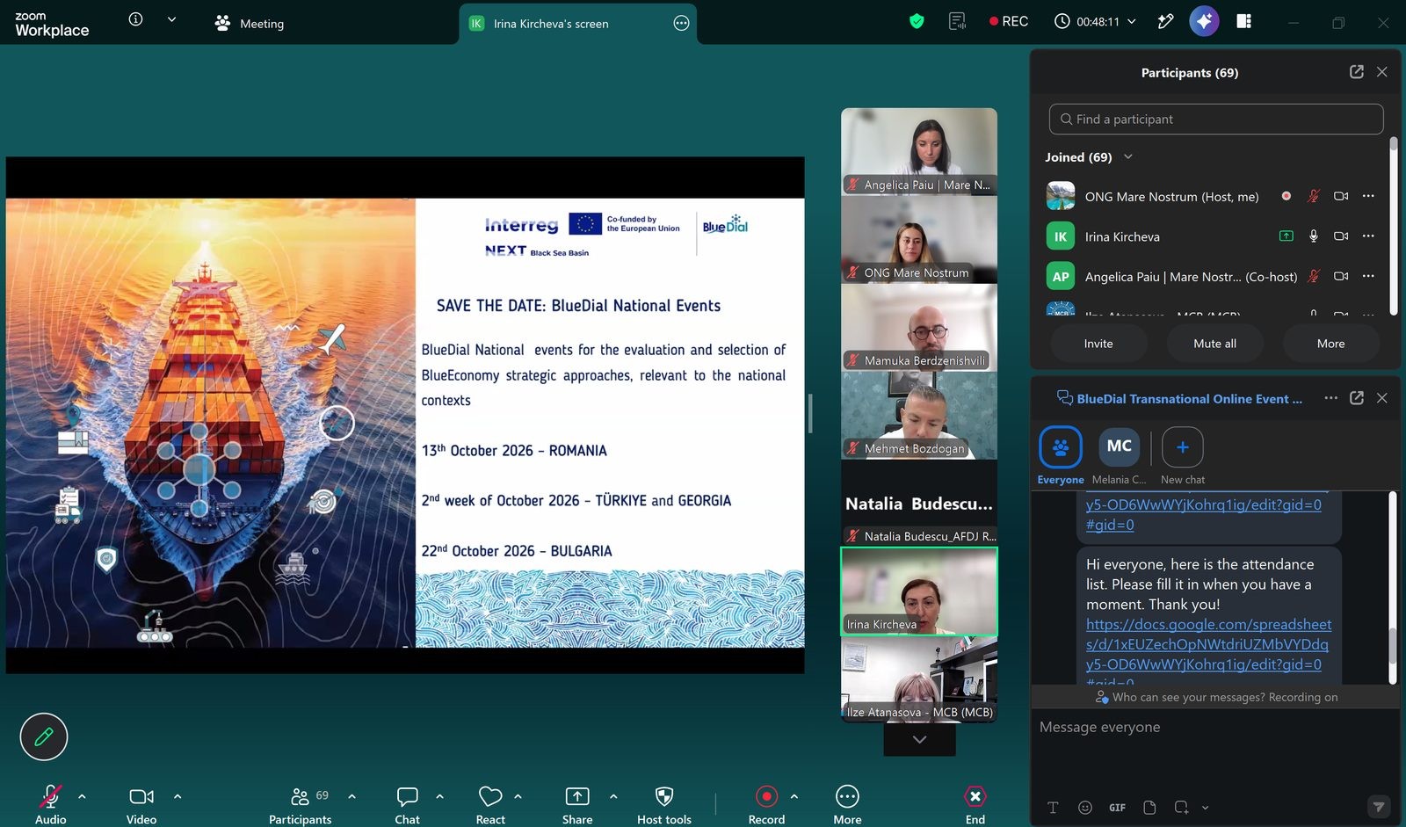Toggle the Chat panel from toolbar
The height and width of the screenshot is (827, 1406).
click(407, 804)
